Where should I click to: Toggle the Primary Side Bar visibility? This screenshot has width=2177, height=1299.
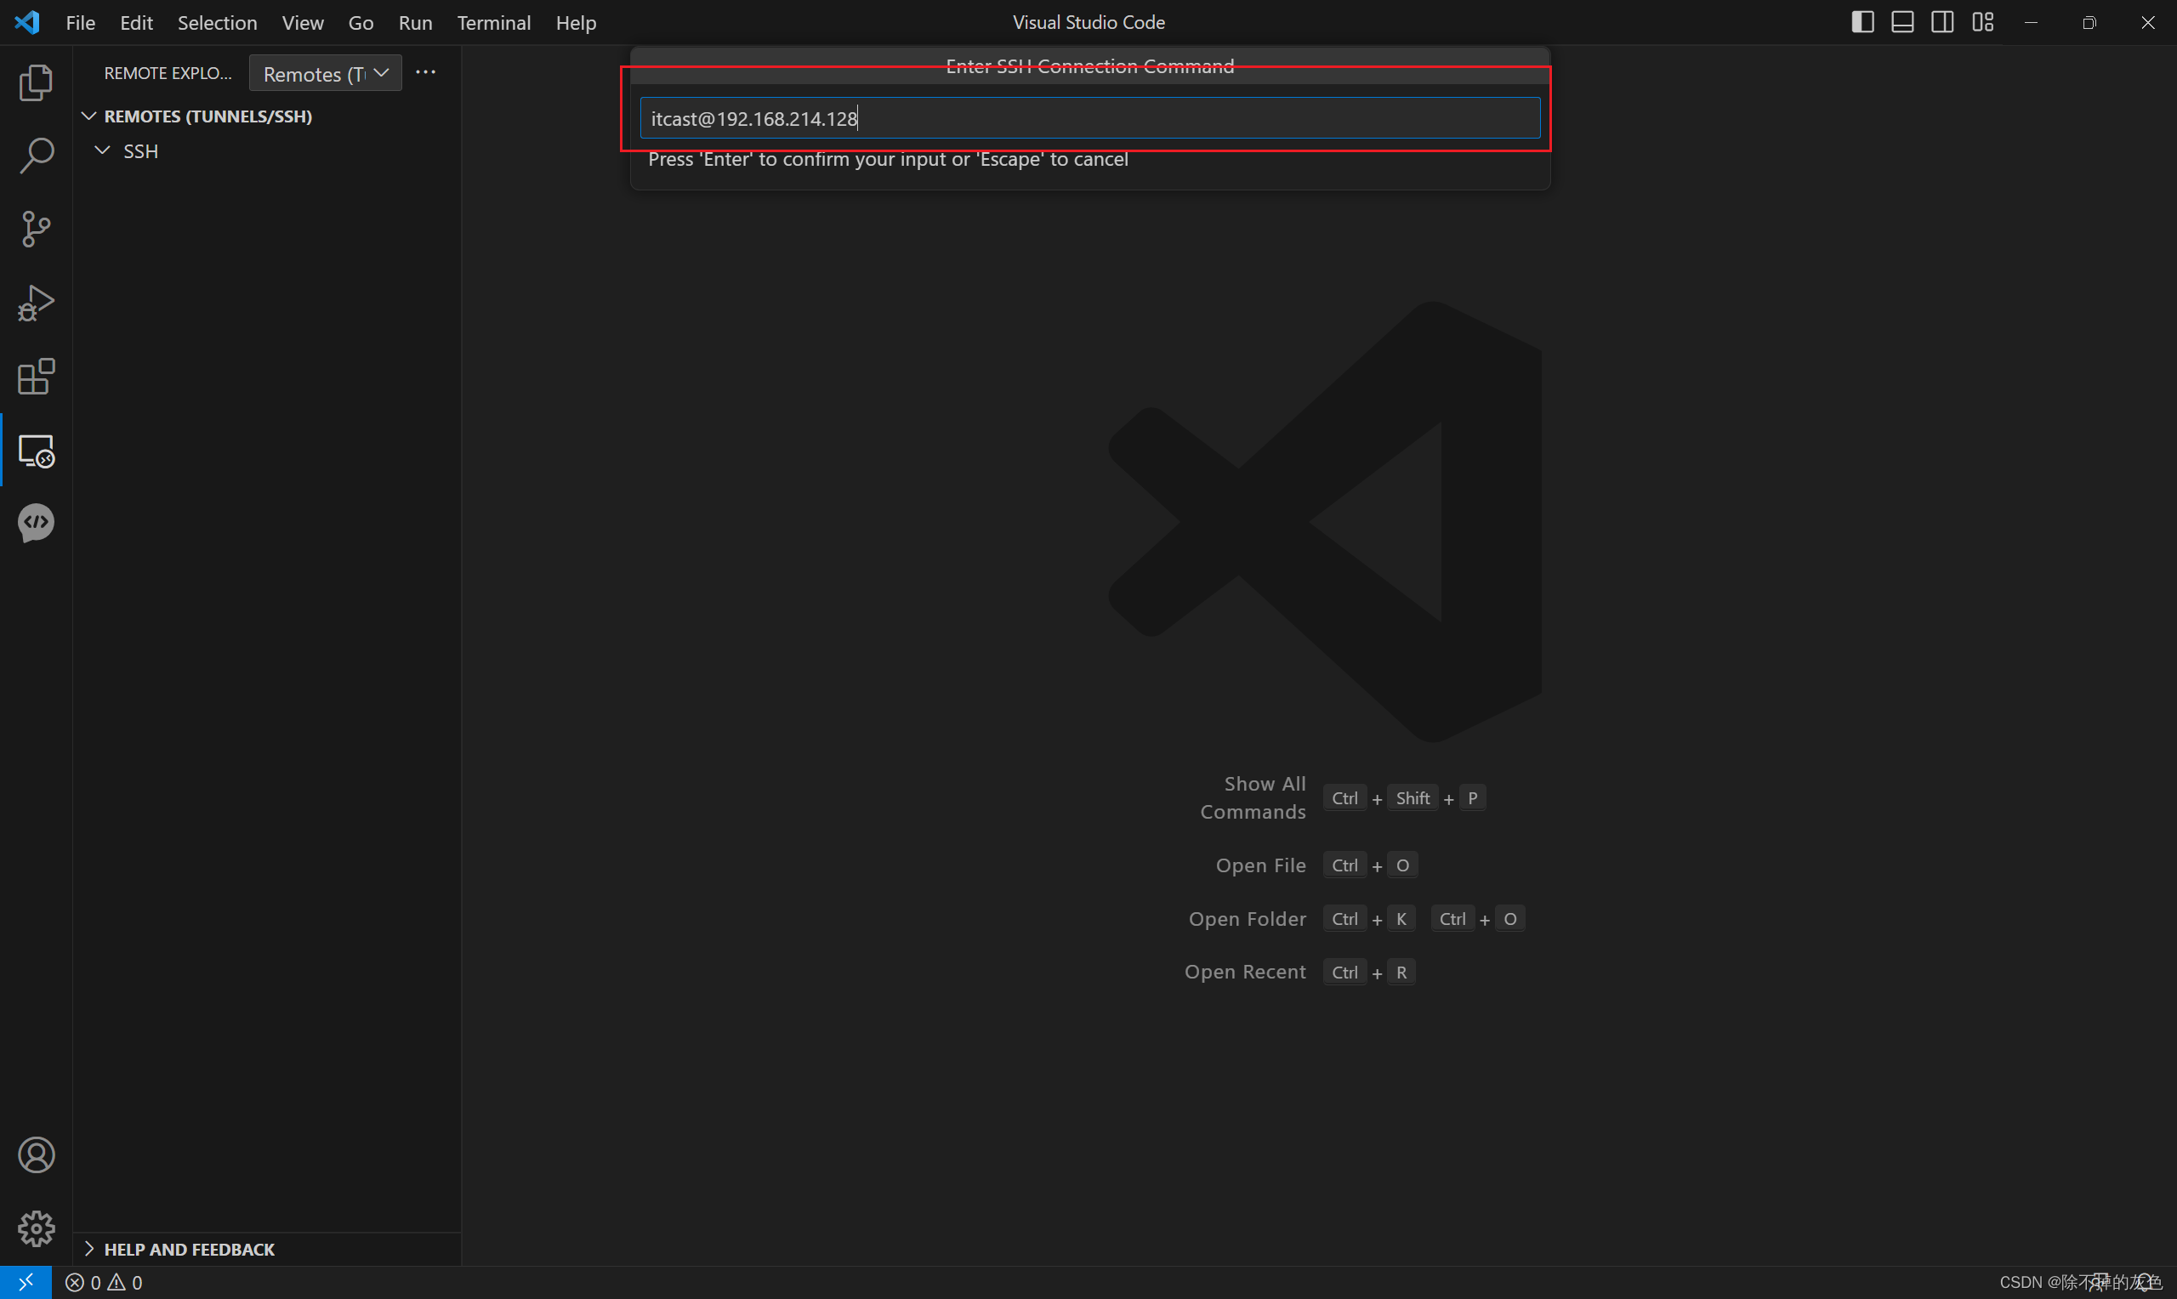click(x=1862, y=22)
